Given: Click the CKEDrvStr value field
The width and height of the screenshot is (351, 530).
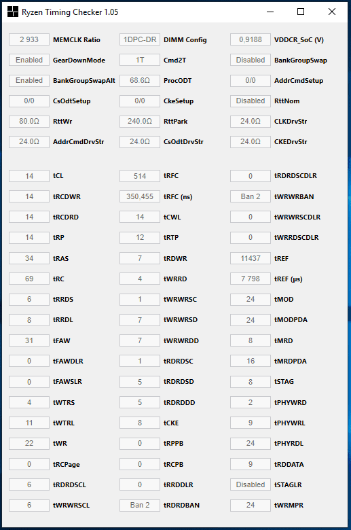Looking at the screenshot, I should click(x=251, y=141).
